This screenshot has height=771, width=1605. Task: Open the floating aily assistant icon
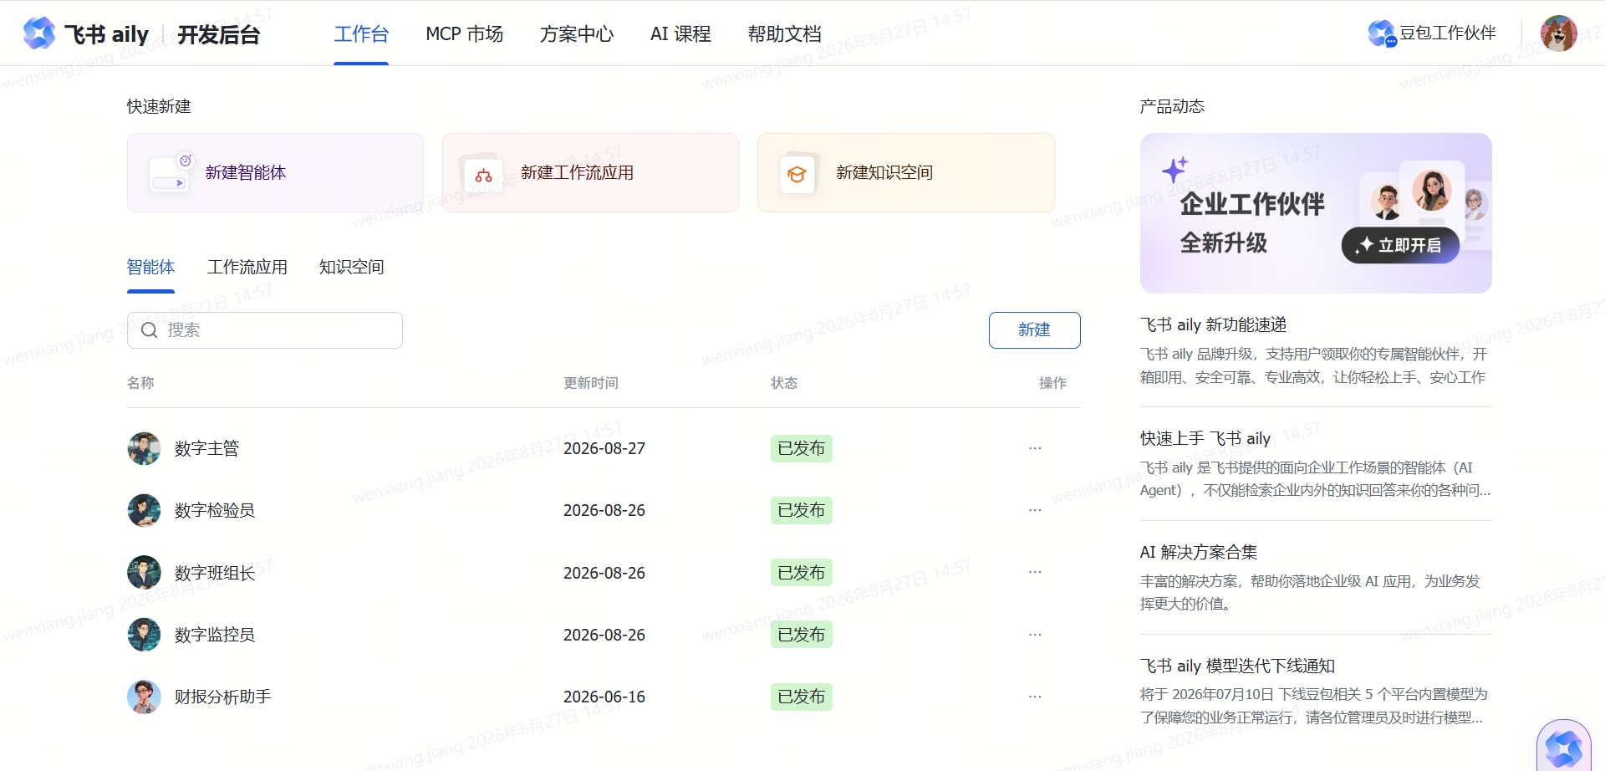click(1563, 747)
